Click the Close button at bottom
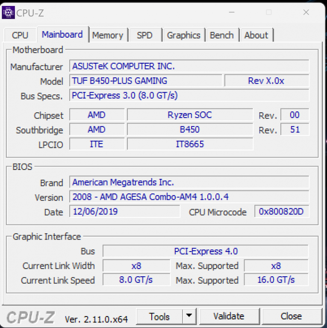 click(x=292, y=316)
